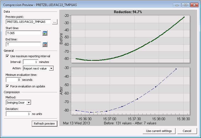Close the Compression Preview window
Screen dimensions: 201x138
pos(194,5)
